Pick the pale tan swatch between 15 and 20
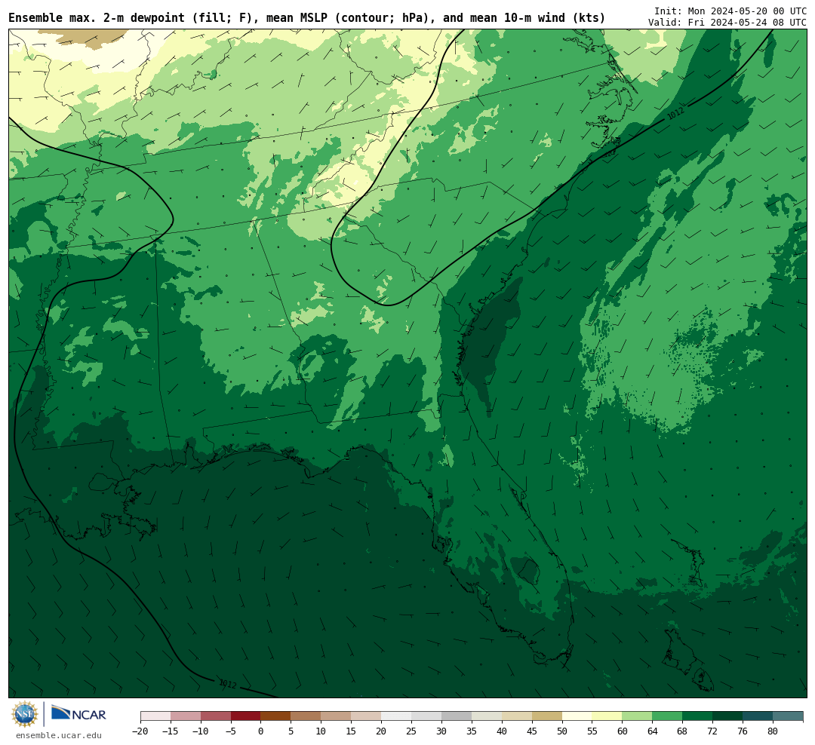This screenshot has height=745, width=815. [367, 716]
